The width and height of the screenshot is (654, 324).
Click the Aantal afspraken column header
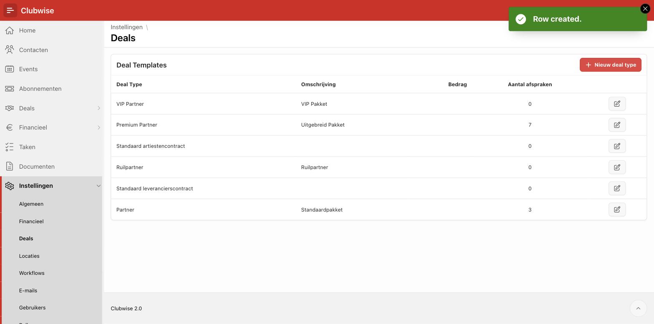[x=530, y=85]
